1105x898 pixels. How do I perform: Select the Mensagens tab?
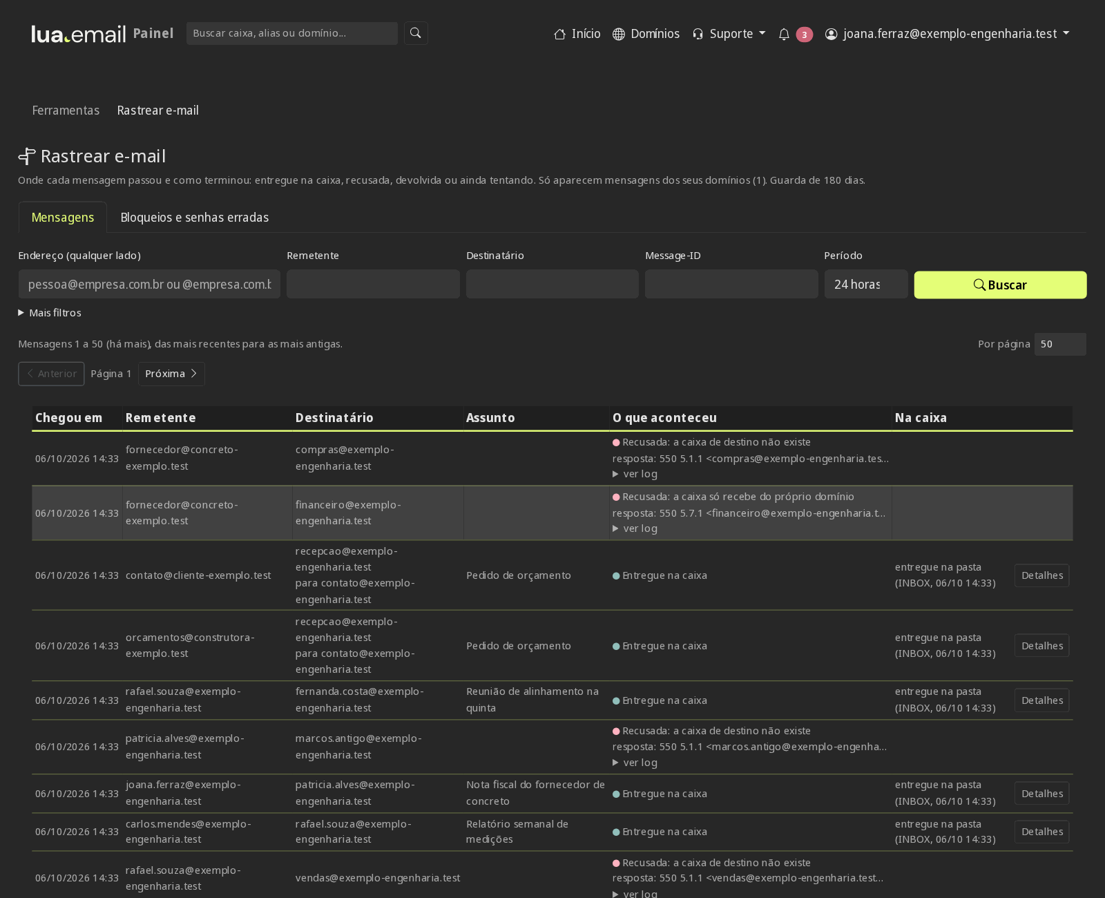click(63, 218)
